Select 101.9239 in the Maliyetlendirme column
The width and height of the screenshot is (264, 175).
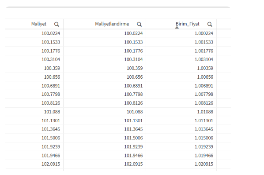(133, 147)
